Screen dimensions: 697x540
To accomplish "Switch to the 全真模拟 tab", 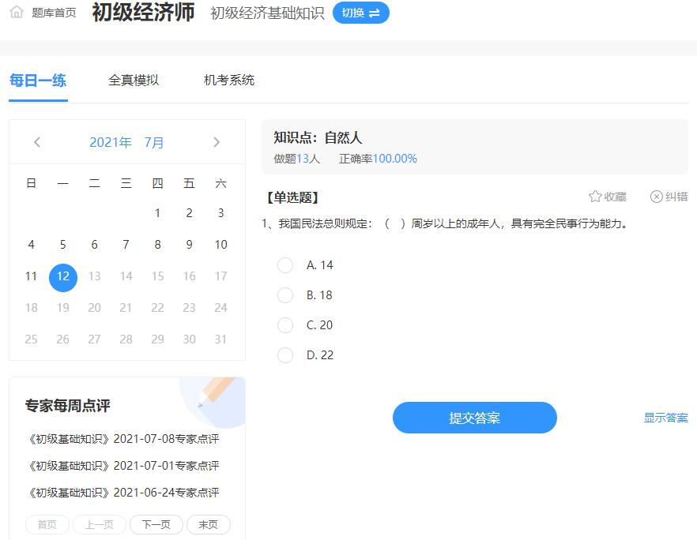I will click(x=134, y=80).
